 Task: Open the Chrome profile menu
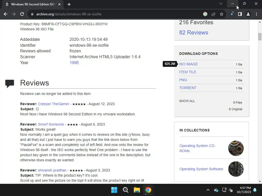point(248,14)
